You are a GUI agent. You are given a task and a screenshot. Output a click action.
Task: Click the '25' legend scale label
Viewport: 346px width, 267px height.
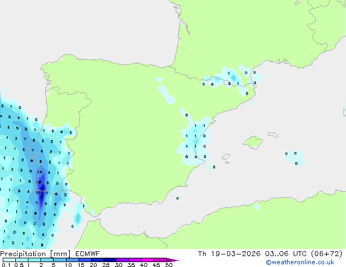pos(106,265)
